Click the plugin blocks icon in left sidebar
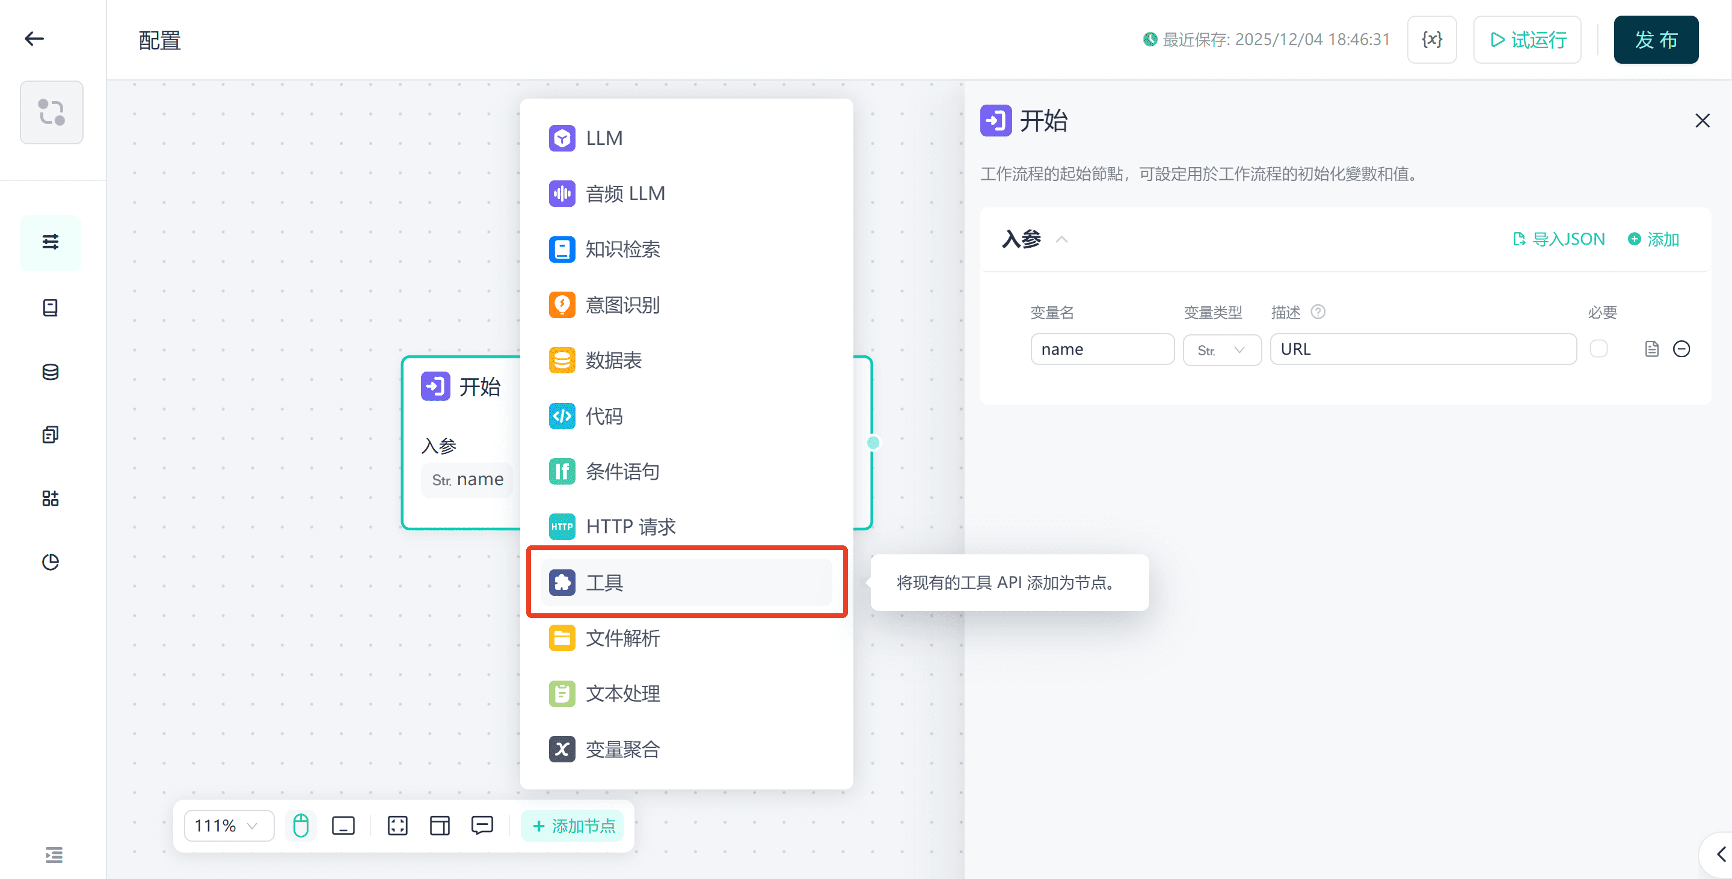The width and height of the screenshot is (1732, 879). [x=51, y=498]
